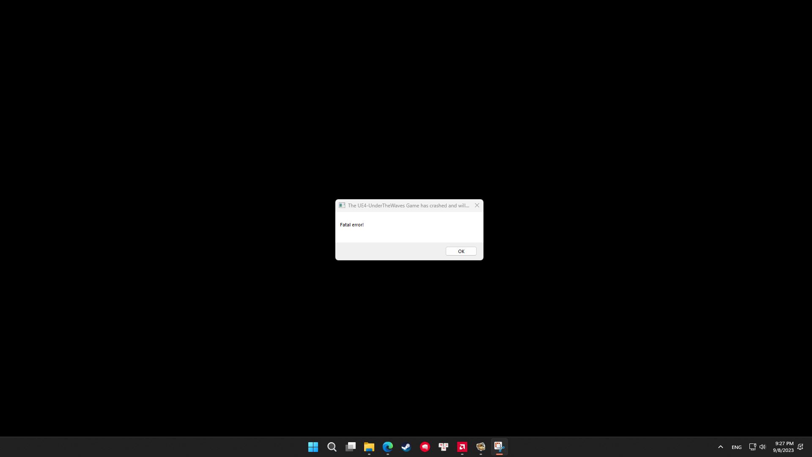812x457 pixels.
Task: Open the ENG language input switcher
Action: click(736, 447)
